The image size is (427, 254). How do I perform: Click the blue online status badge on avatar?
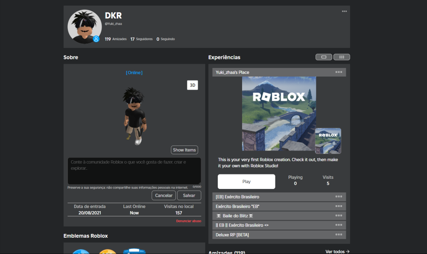pyautogui.click(x=96, y=39)
